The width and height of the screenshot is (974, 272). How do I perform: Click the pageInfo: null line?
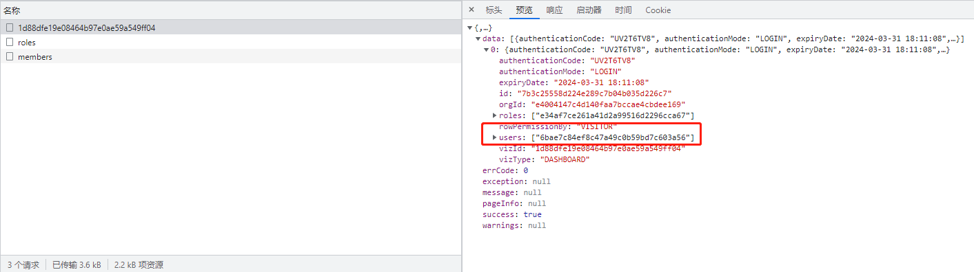tap(514, 203)
